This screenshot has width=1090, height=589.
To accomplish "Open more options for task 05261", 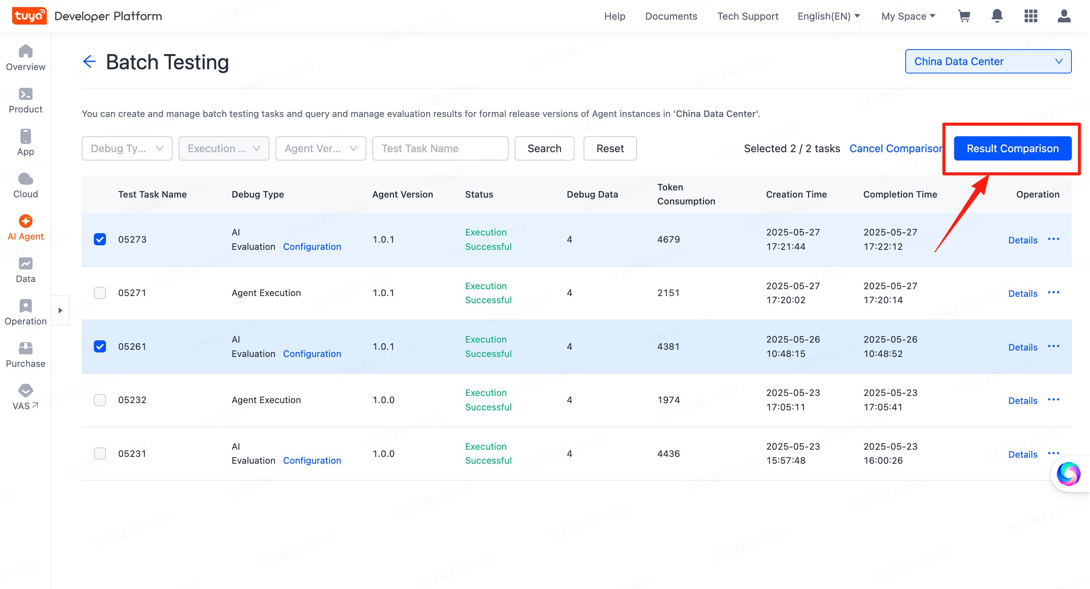I will (1053, 346).
